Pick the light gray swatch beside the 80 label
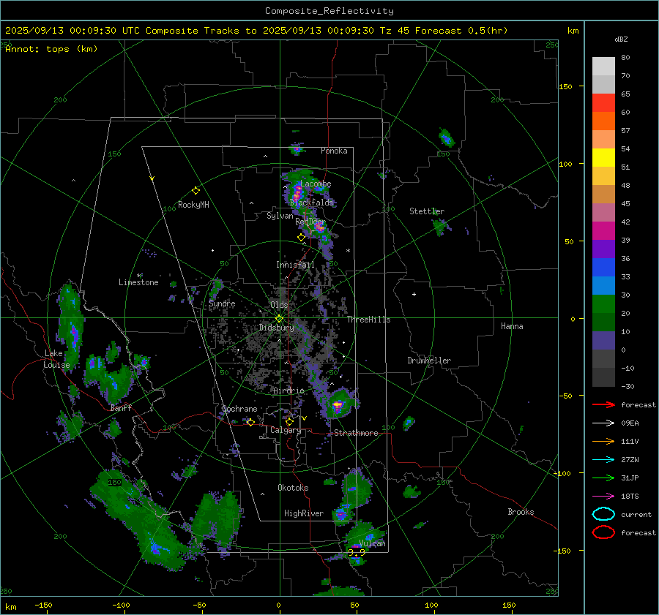 [603, 66]
